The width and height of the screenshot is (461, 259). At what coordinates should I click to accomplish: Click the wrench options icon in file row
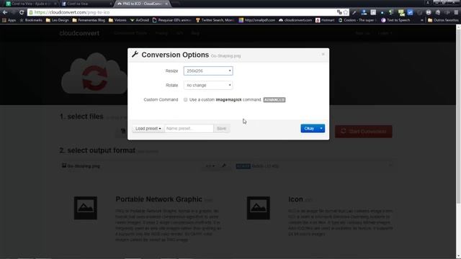tap(224, 166)
